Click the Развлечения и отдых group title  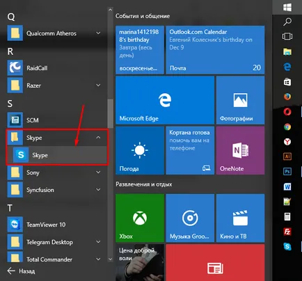tap(144, 184)
